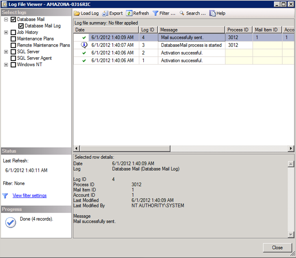Click the grid's scroll left arrow
The image size is (296, 258).
pyautogui.click(x=76, y=148)
